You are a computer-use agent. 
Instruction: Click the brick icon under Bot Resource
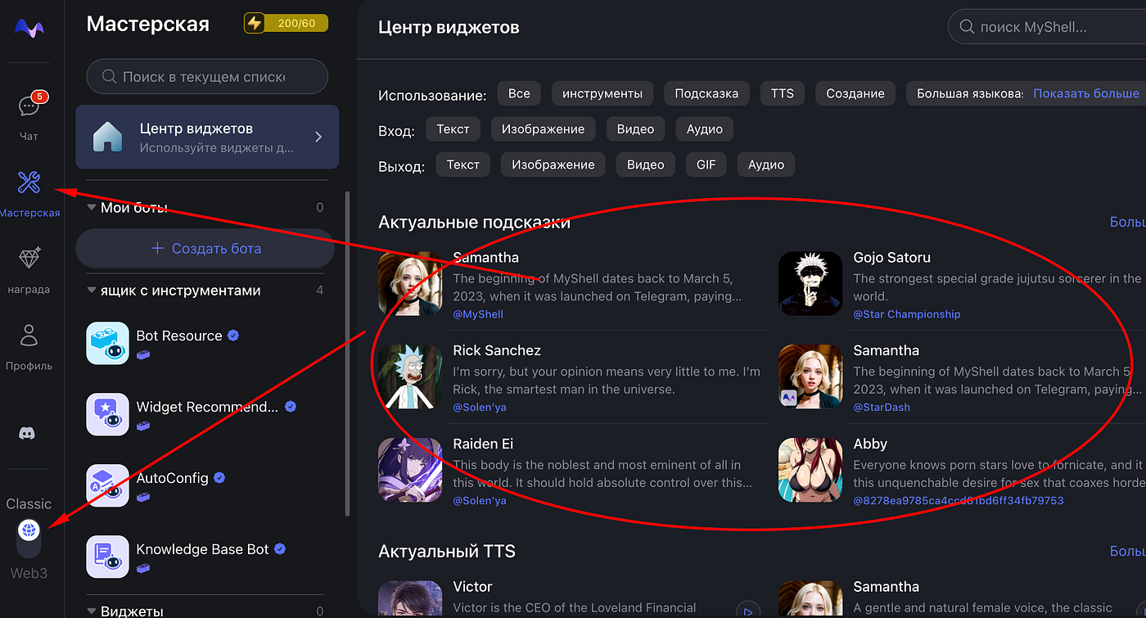click(143, 354)
